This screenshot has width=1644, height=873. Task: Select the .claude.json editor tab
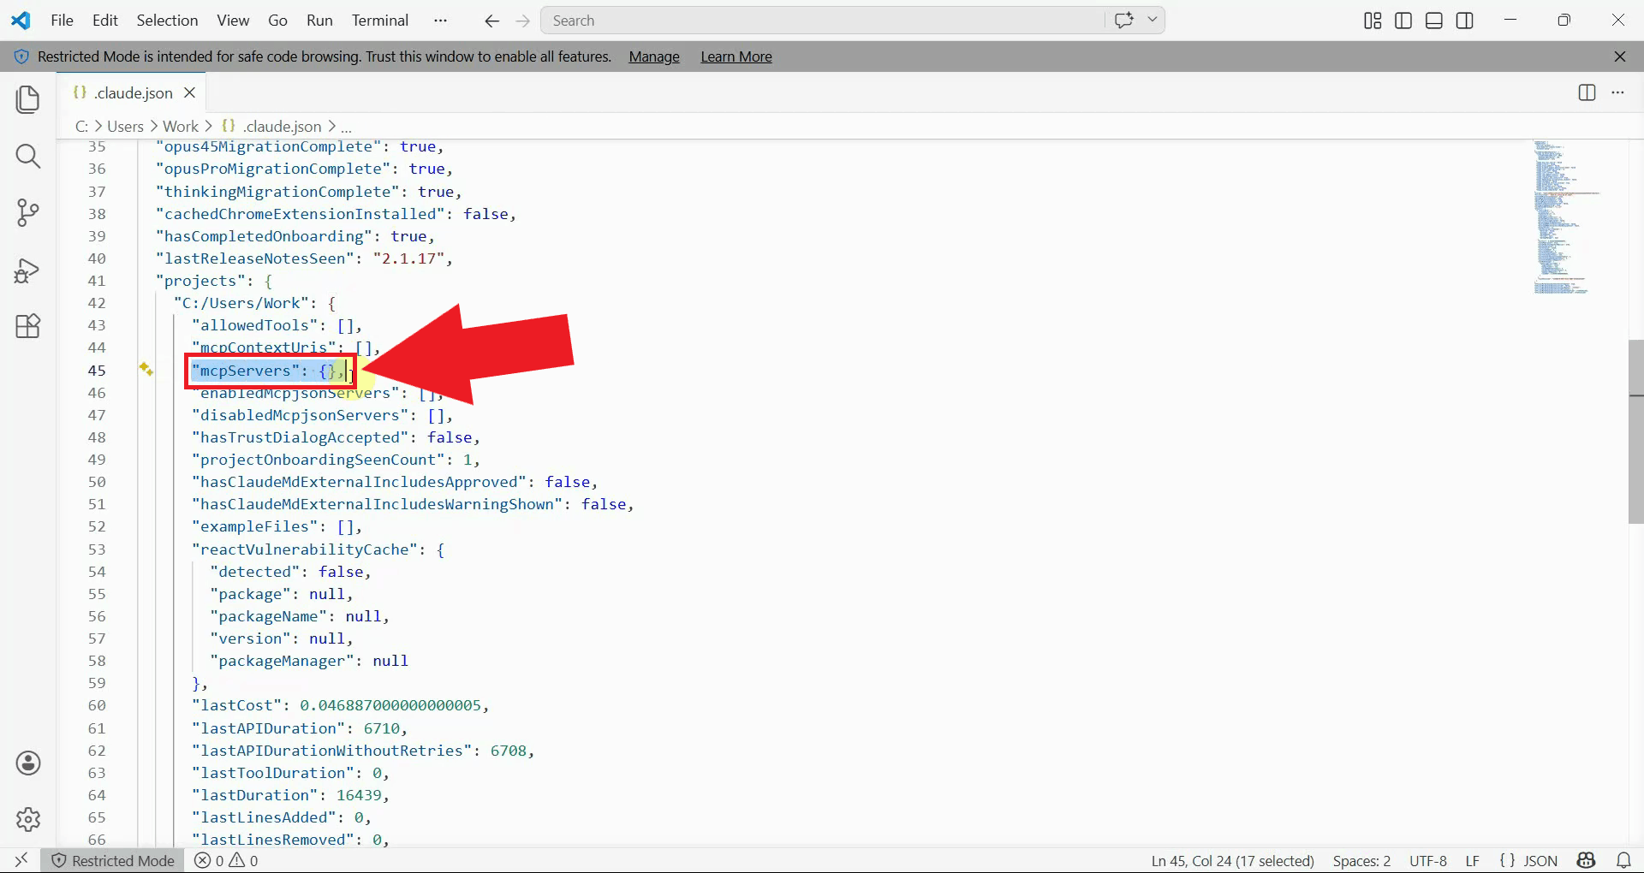click(133, 92)
